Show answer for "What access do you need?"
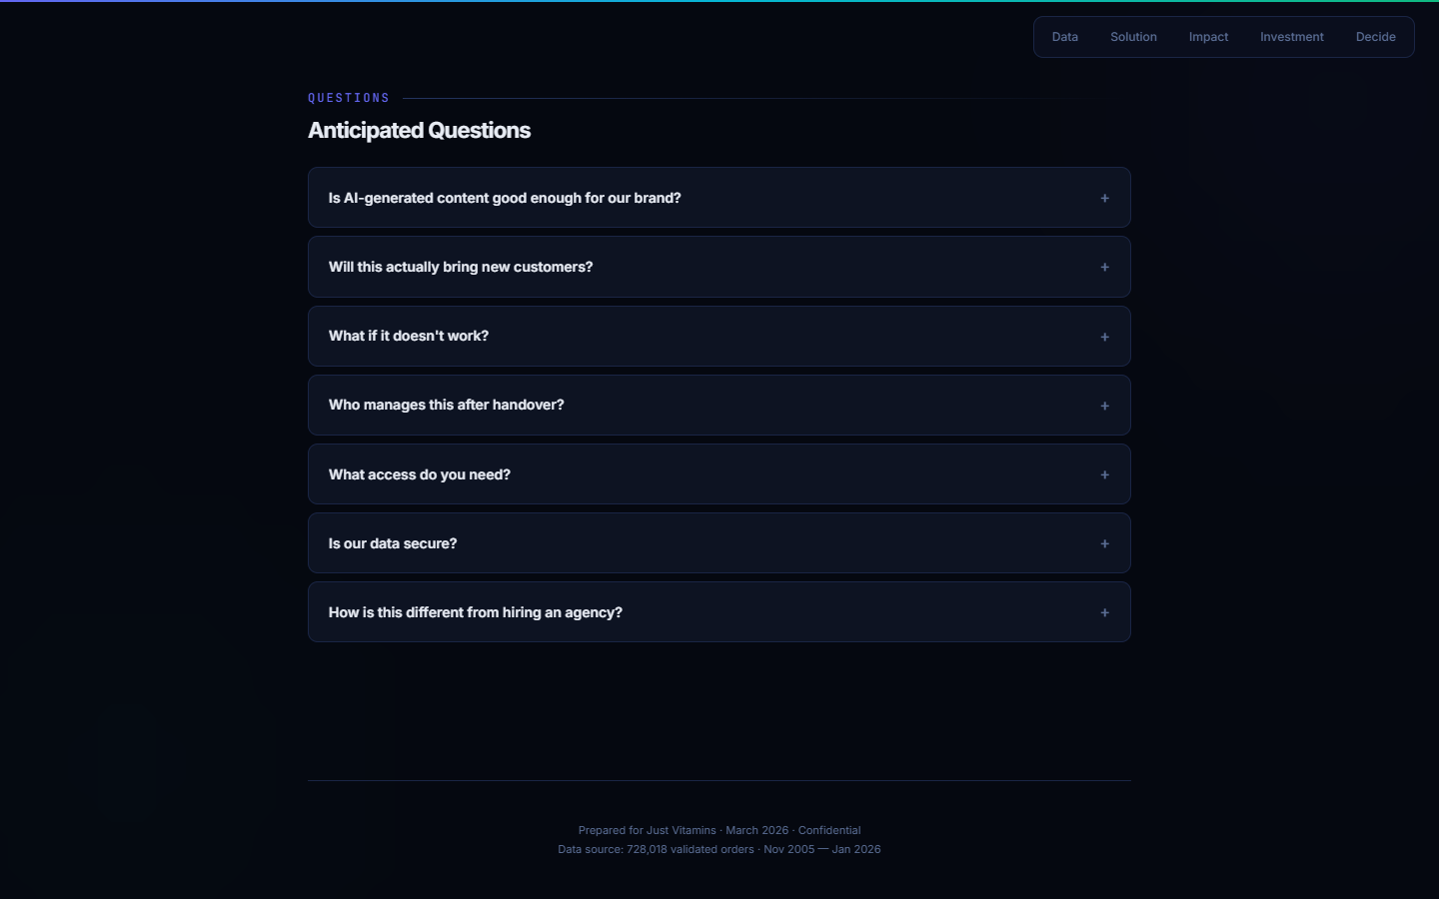This screenshot has height=899, width=1439. [x=420, y=474]
